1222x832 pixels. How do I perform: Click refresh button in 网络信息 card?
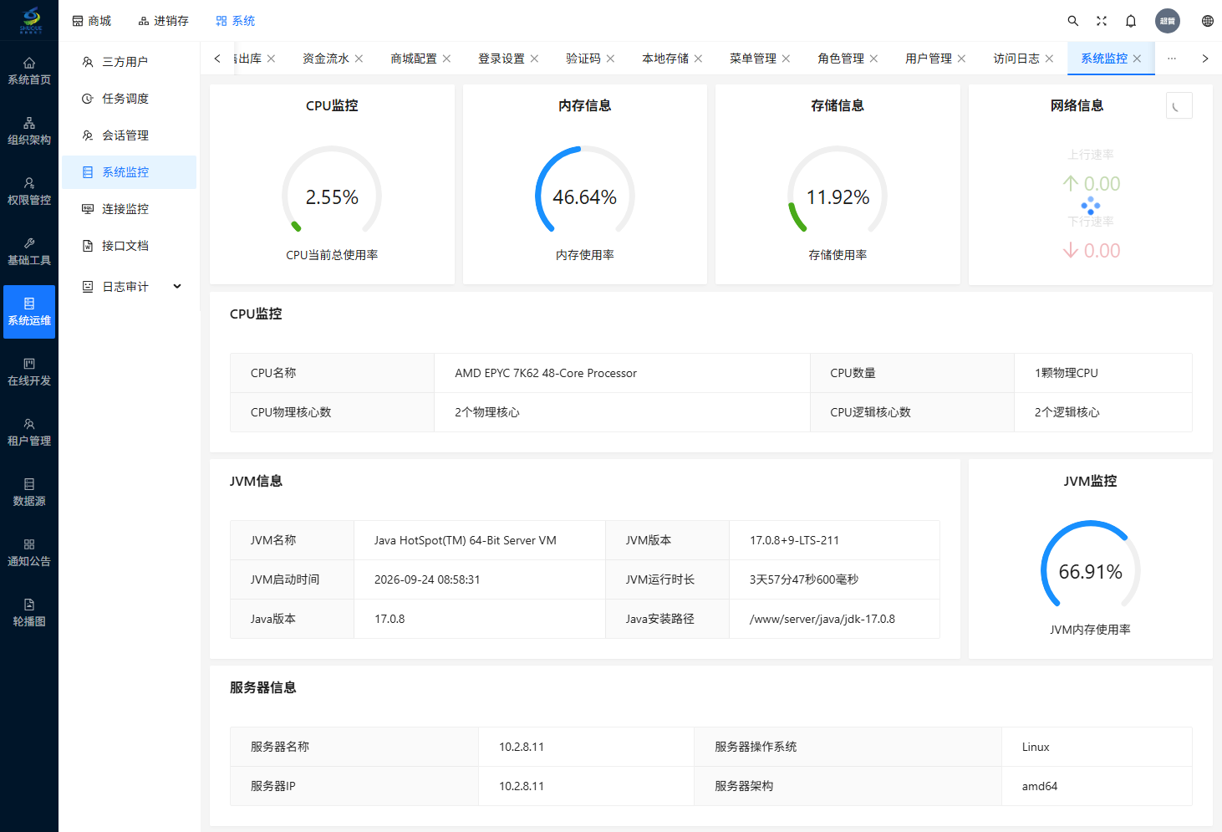point(1179,105)
